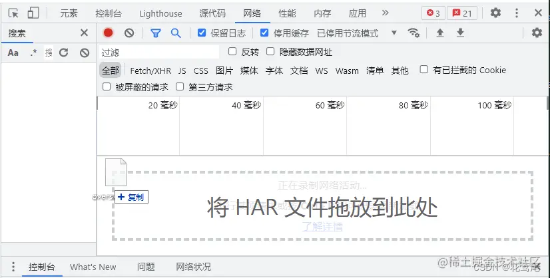Toggle the 停用缓存 checkbox

point(264,33)
